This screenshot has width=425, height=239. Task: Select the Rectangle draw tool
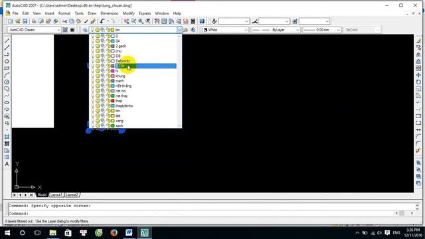[7, 68]
